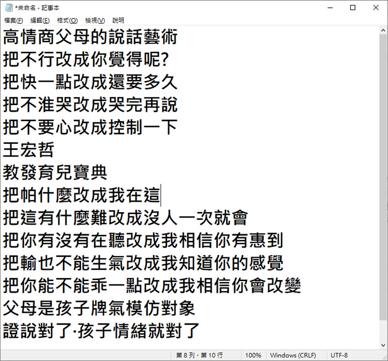Click the status bar corner grip
This screenshot has height=361, width=388.
click(385, 358)
